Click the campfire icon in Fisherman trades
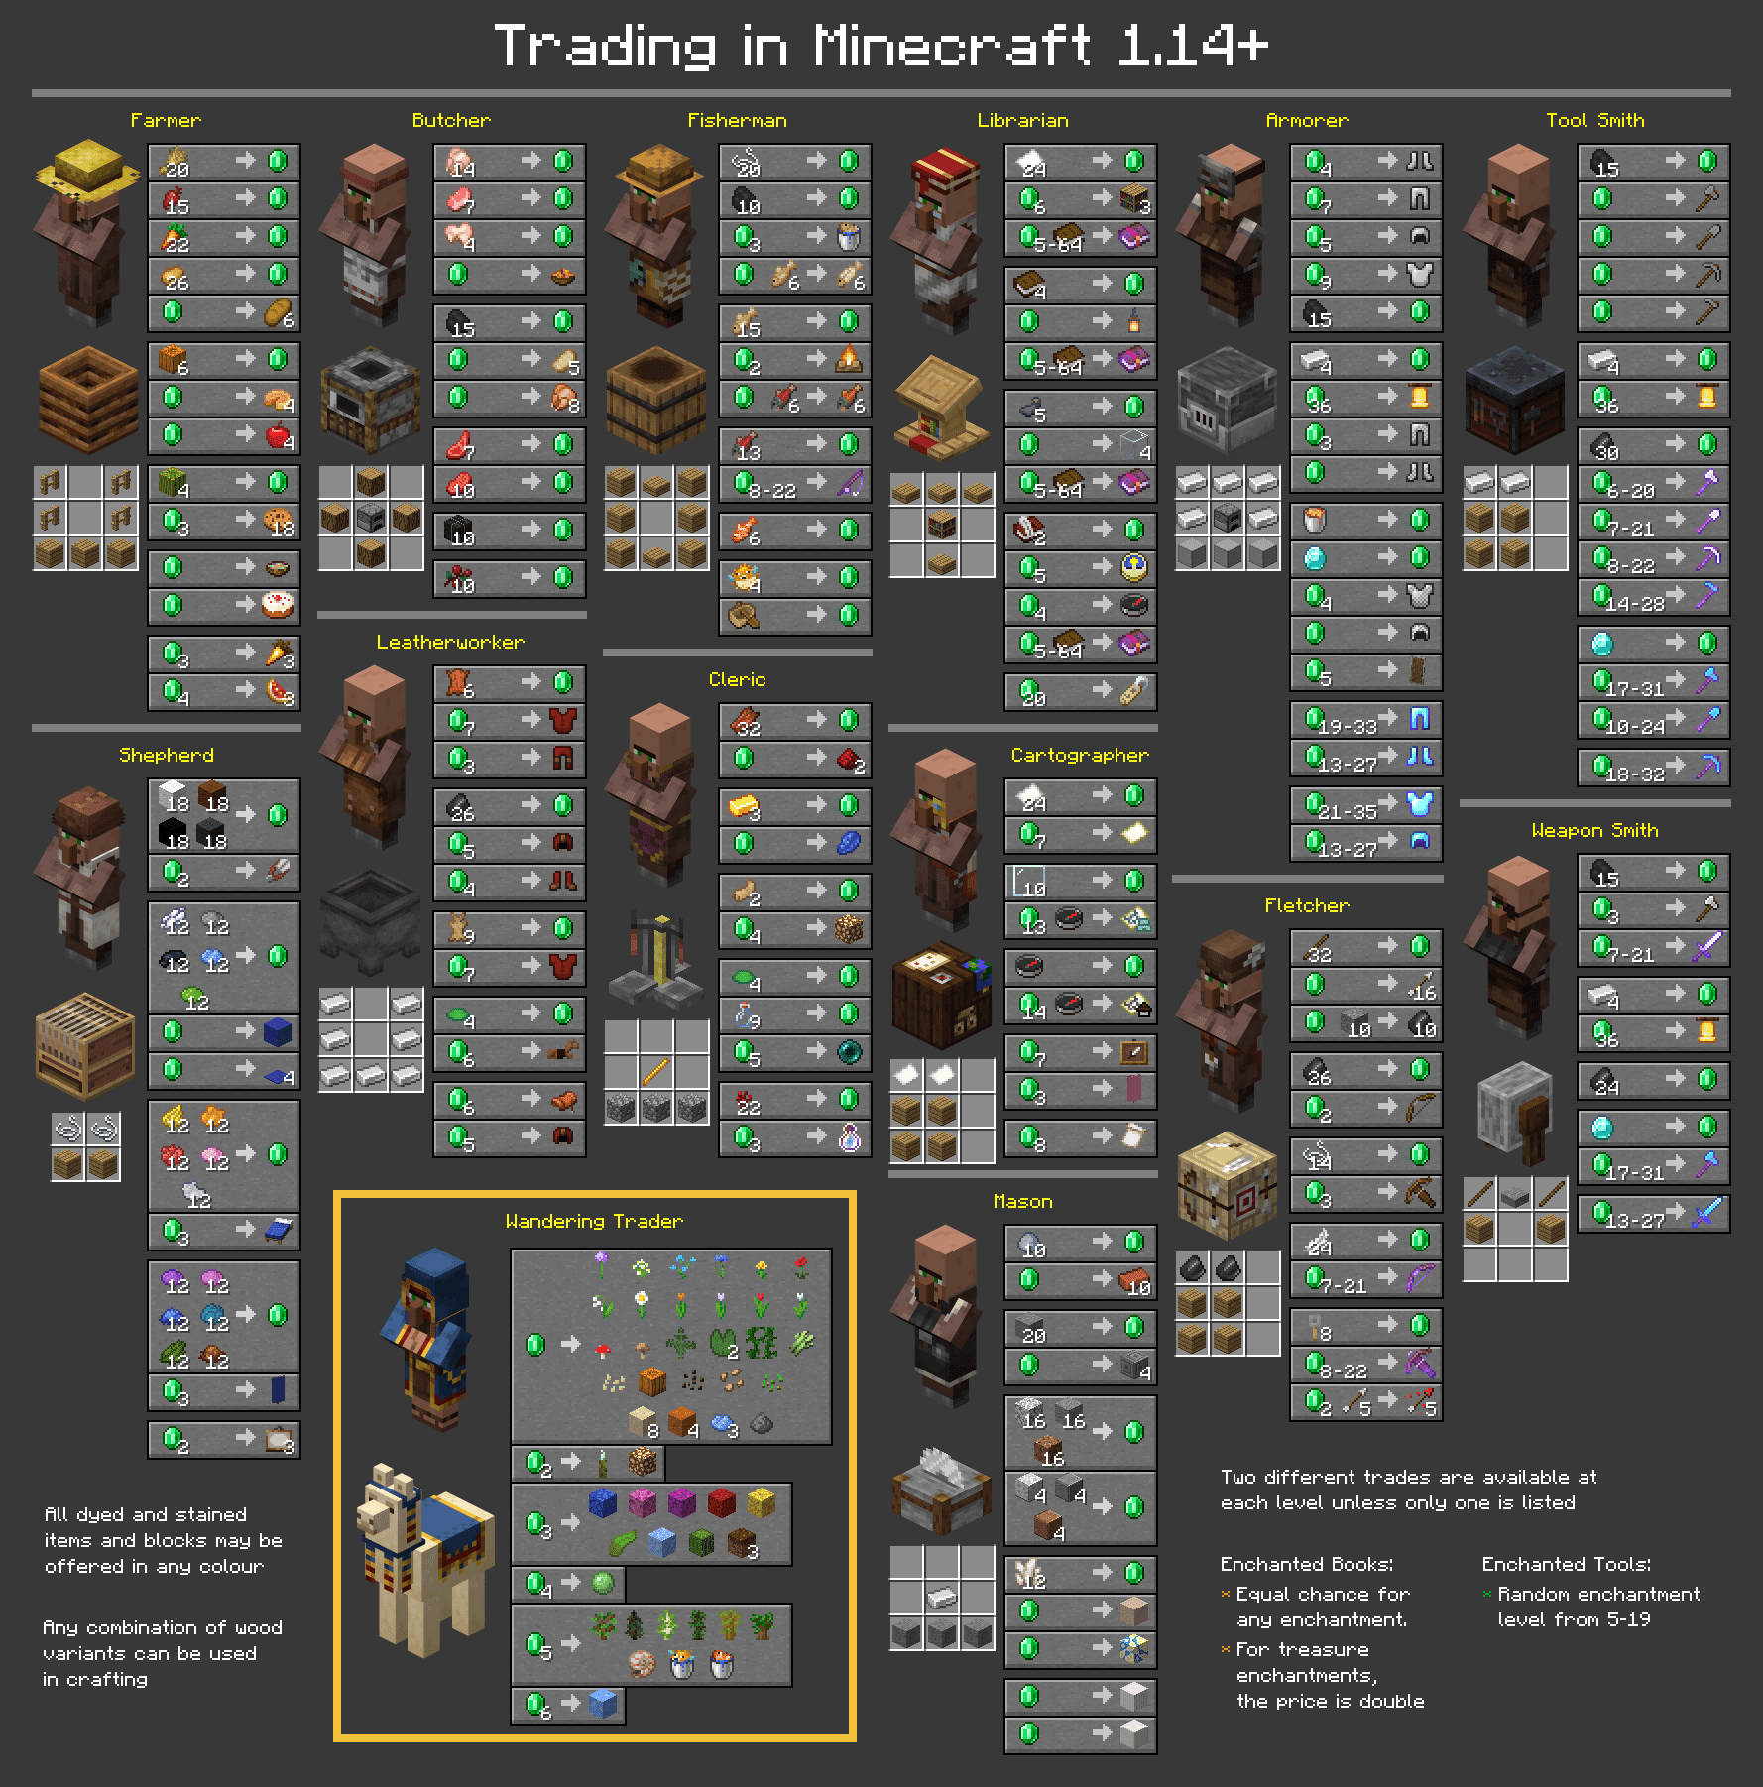This screenshot has height=1787, width=1763. click(x=849, y=359)
